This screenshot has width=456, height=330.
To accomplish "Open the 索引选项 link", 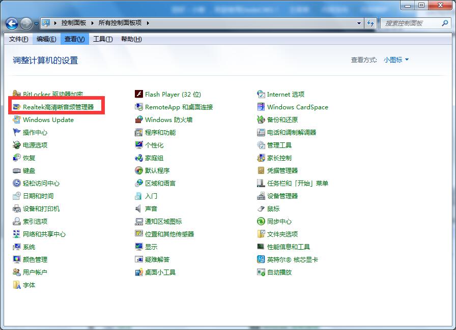I will coord(35,221).
